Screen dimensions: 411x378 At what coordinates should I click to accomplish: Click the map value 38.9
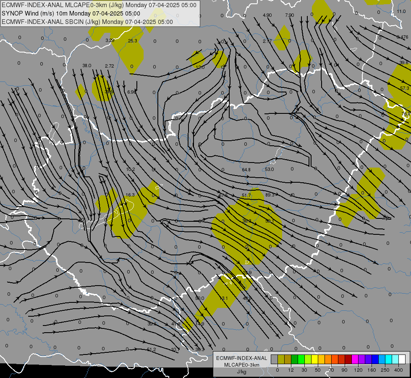[109, 92]
